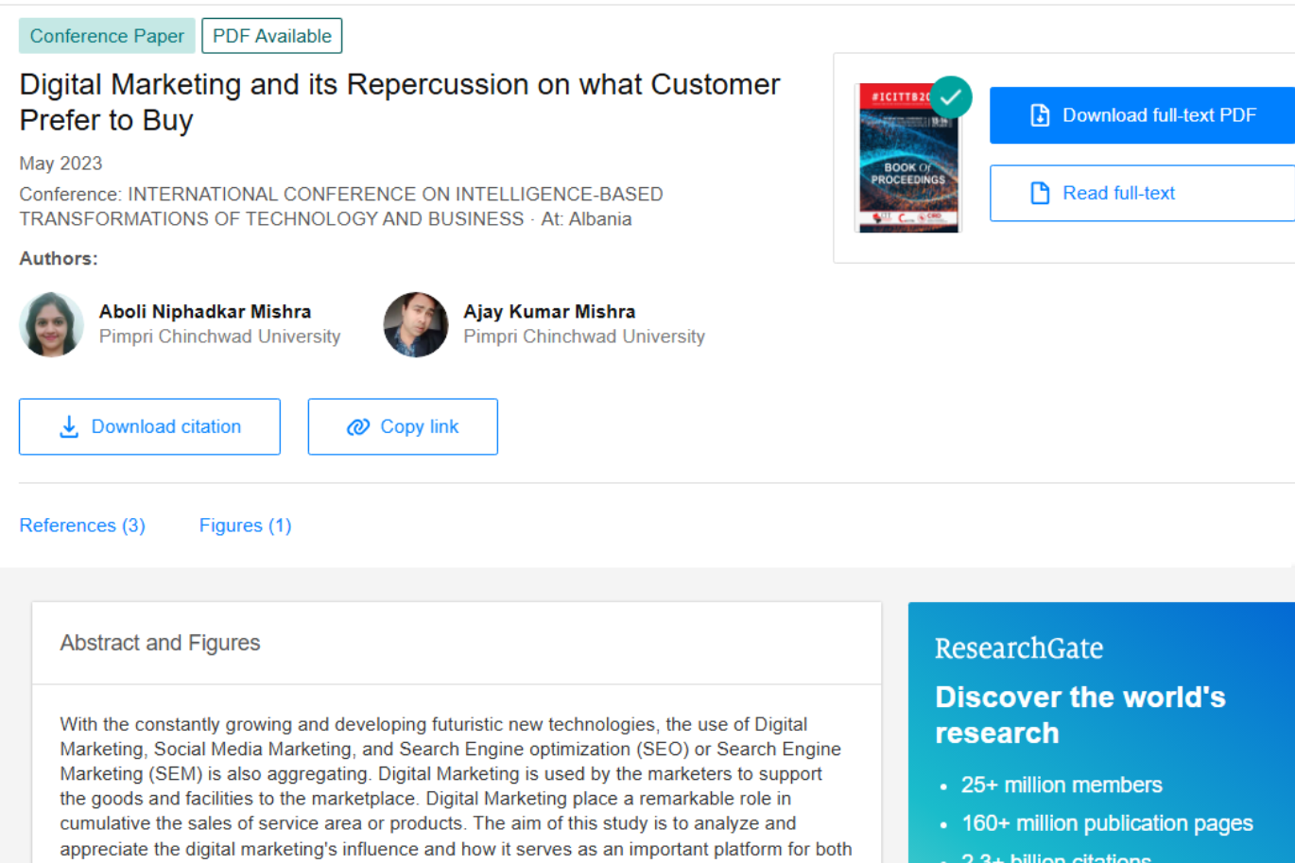
Task: Click the Download citation button
Action: tap(149, 426)
